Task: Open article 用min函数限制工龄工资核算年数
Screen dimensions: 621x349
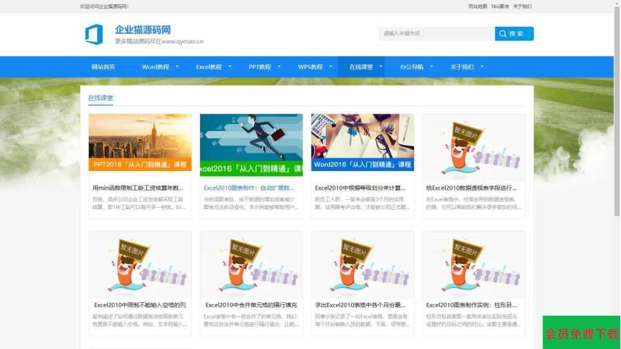Action: 138,188
